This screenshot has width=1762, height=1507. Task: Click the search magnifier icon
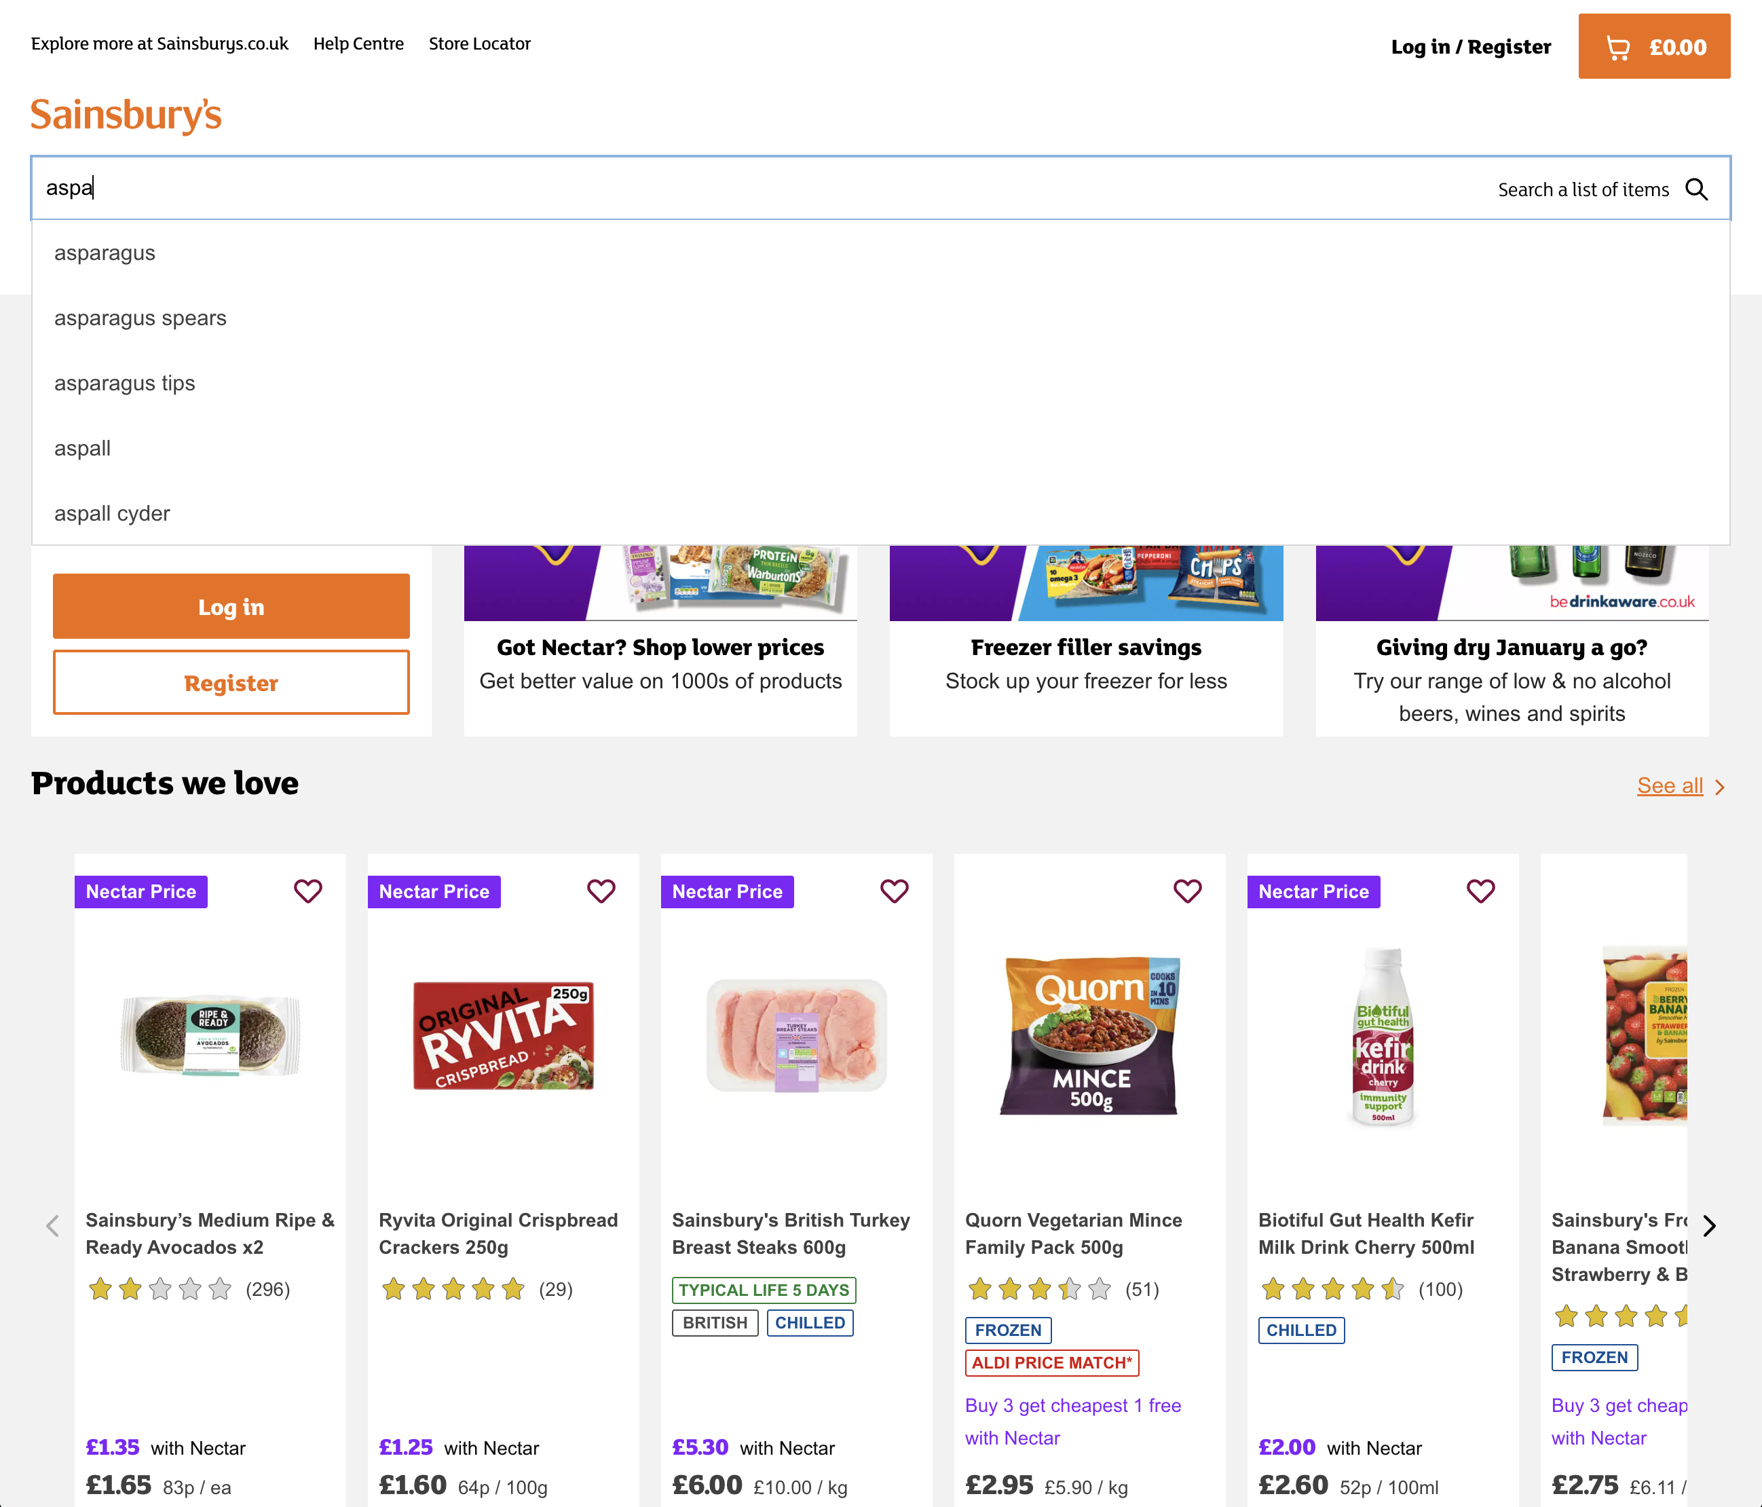click(1698, 189)
